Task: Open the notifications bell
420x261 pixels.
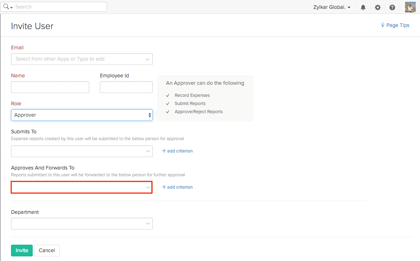Action: pos(363,7)
